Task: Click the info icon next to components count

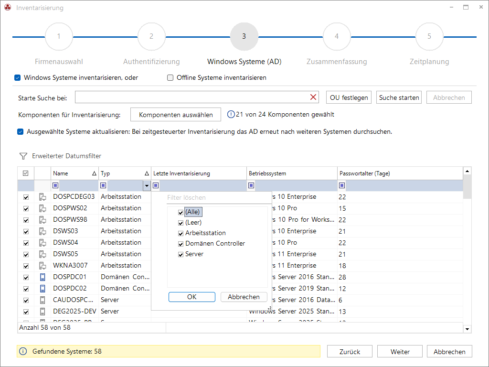Action: tap(231, 115)
